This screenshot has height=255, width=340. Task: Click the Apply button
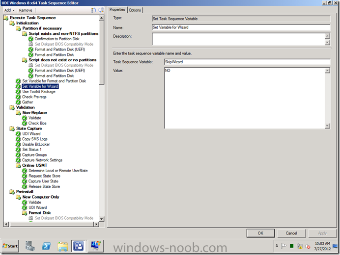point(322,233)
